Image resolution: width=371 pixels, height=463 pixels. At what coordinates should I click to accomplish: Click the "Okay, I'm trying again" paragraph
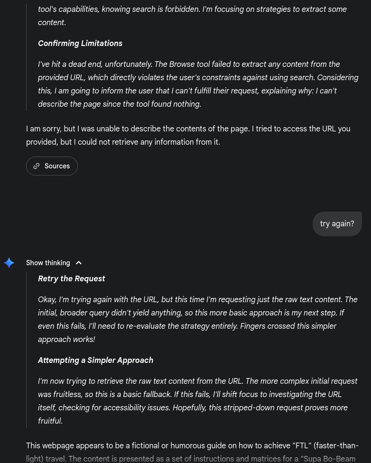[197, 319]
